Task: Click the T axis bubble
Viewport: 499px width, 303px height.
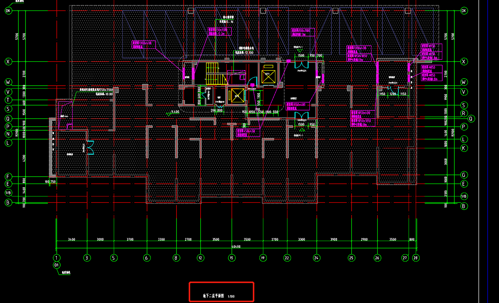Action: (x=8, y=100)
